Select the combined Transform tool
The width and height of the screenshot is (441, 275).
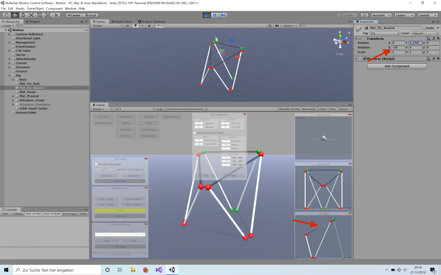click(48, 15)
